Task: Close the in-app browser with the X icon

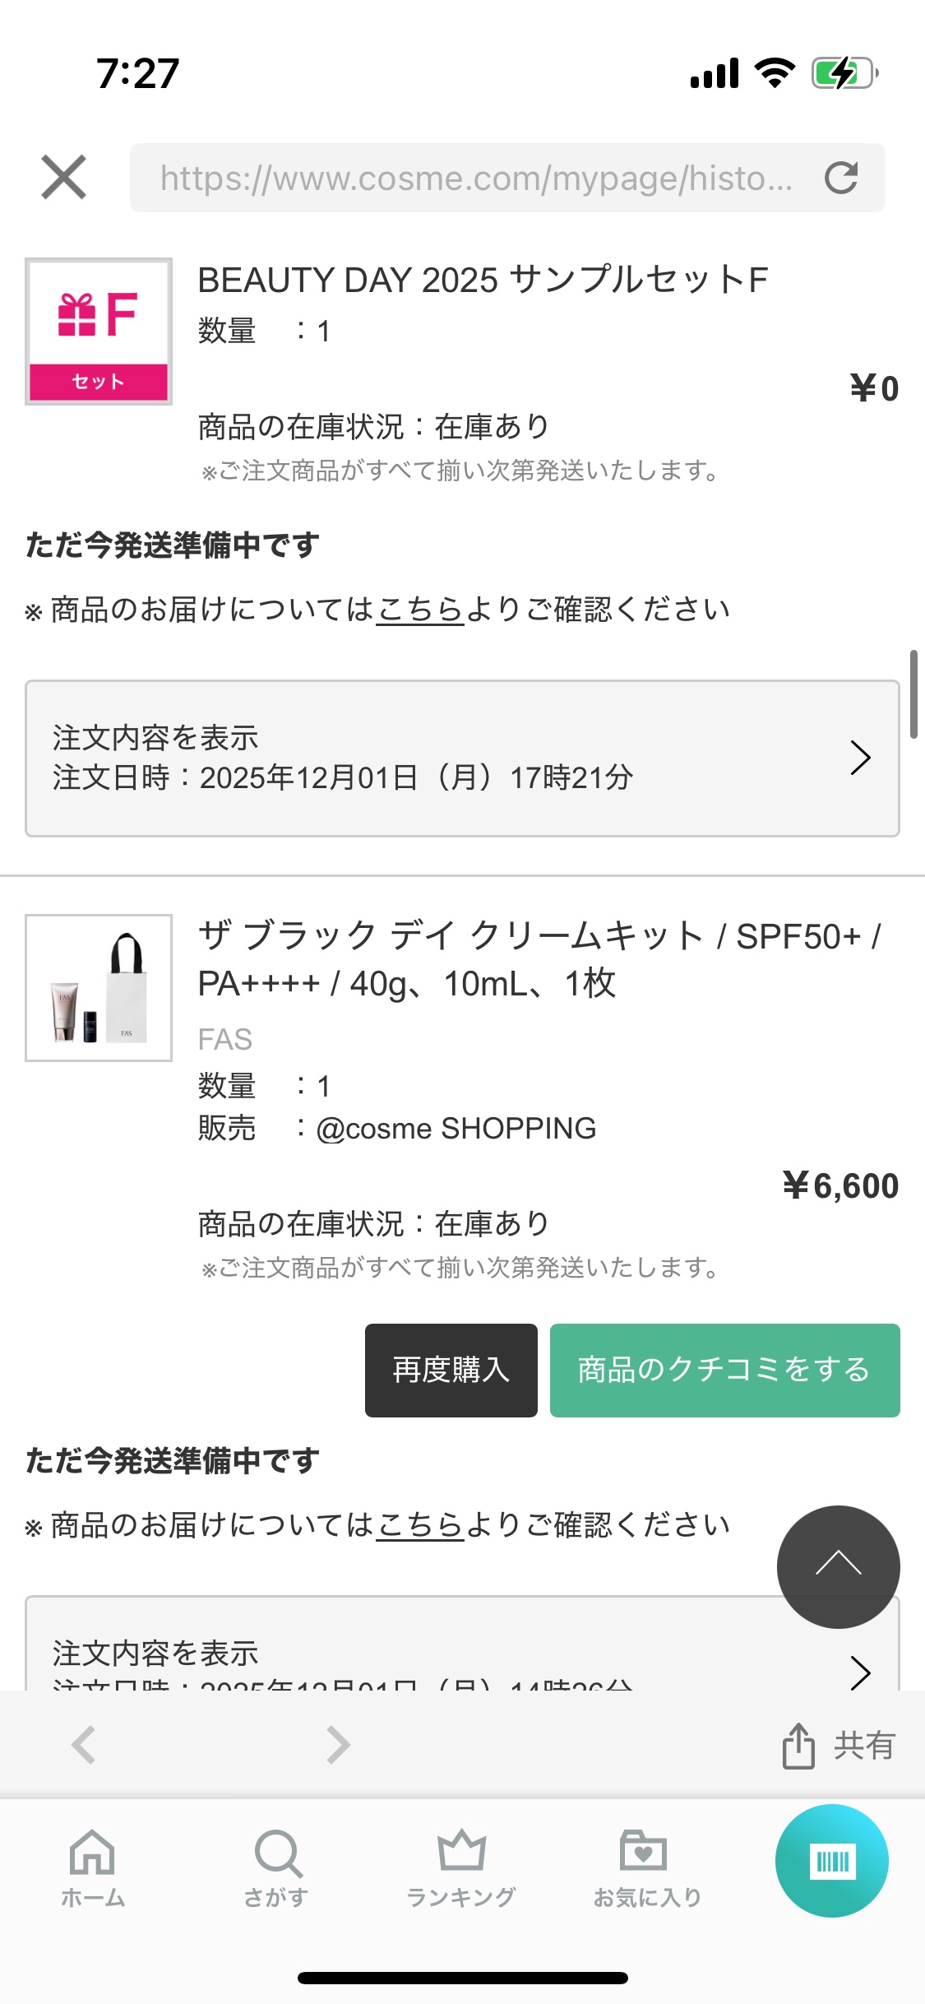Action: click(x=63, y=177)
